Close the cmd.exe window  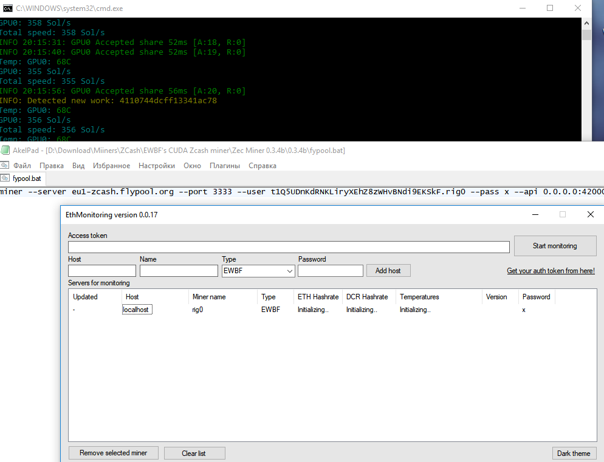578,8
